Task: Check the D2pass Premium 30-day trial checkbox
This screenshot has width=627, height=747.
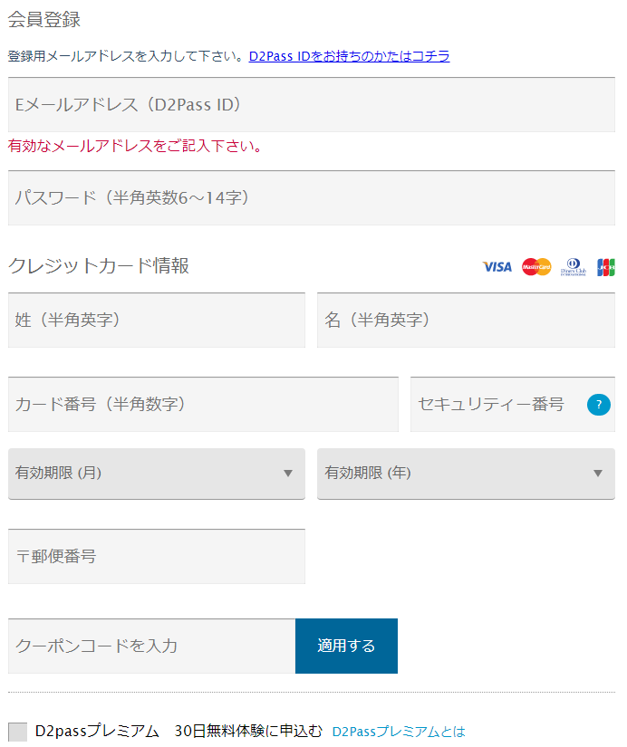Action: (17, 732)
